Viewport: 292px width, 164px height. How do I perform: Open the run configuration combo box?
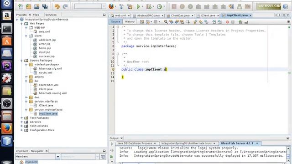tap(90, 6)
